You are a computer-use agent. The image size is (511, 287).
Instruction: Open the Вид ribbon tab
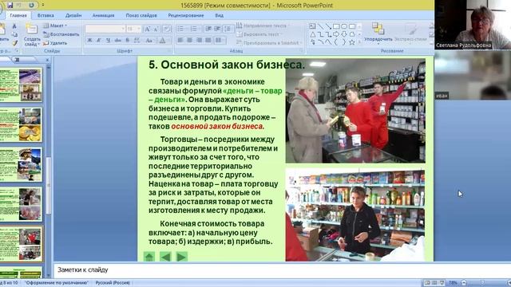click(x=220, y=15)
